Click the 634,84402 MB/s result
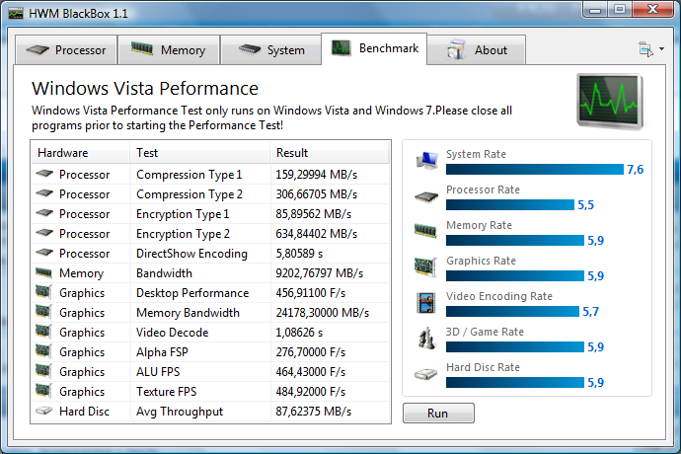This screenshot has height=454, width=681. tap(317, 234)
